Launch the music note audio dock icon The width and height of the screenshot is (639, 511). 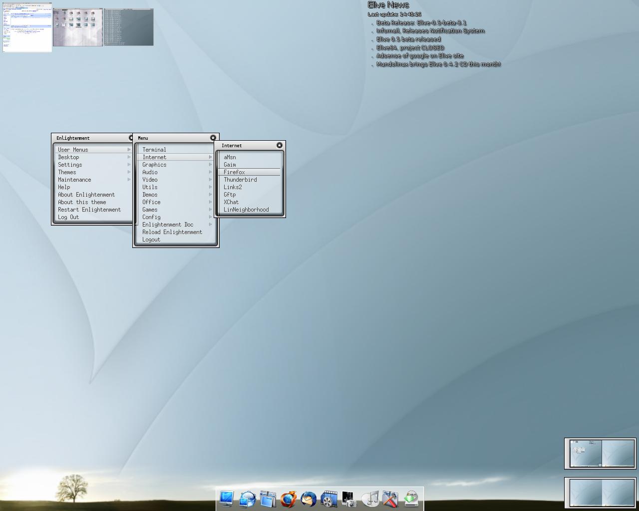pyautogui.click(x=370, y=499)
